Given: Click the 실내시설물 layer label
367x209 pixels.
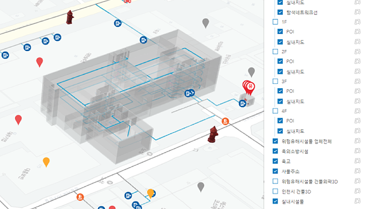Looking at the screenshot, I should 293,201.
